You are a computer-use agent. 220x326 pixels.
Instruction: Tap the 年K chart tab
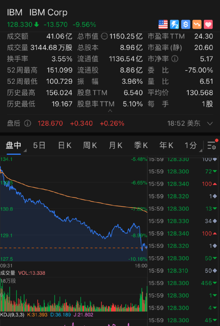166,145
